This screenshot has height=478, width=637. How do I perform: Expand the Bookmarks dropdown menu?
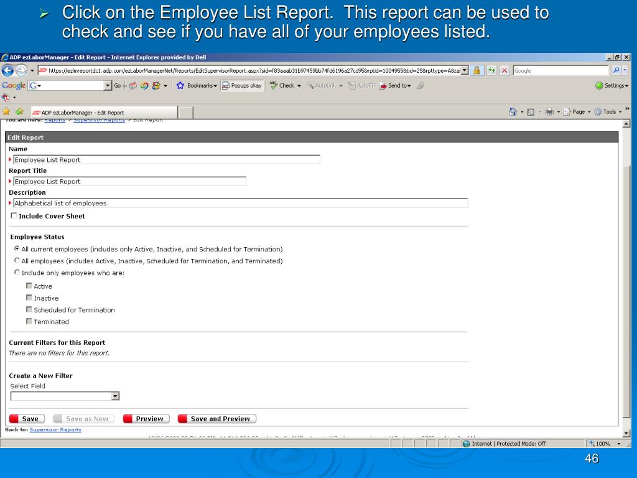pos(215,86)
